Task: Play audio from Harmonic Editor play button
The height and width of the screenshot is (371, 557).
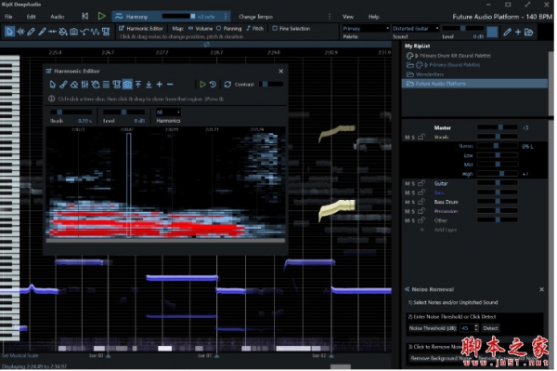Action: pos(203,85)
